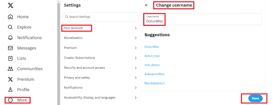273x105 pixels.
Task: Save the new username
Action: coord(255,98)
